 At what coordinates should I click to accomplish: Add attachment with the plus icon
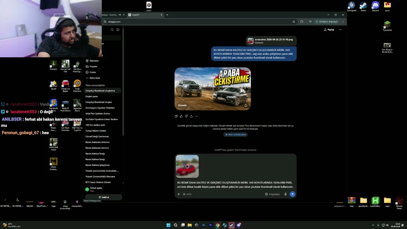(179, 194)
